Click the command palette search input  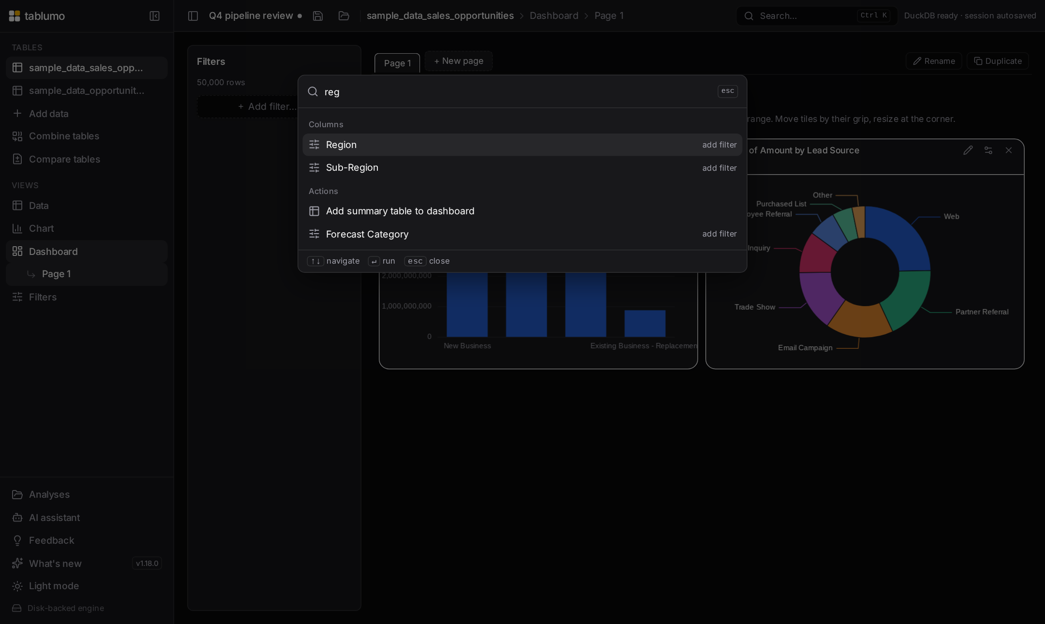point(518,92)
